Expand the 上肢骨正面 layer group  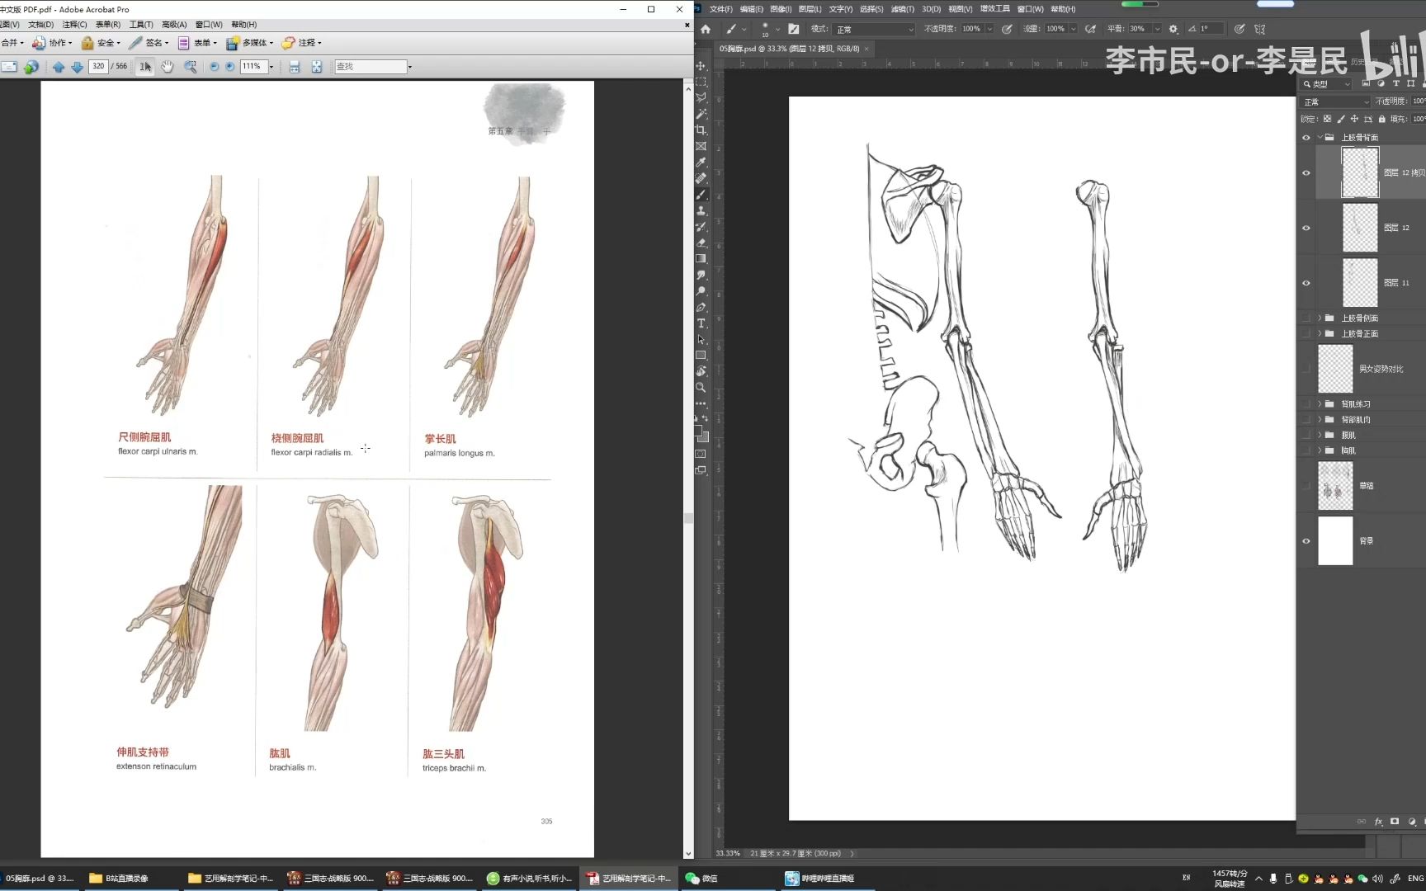click(1320, 334)
